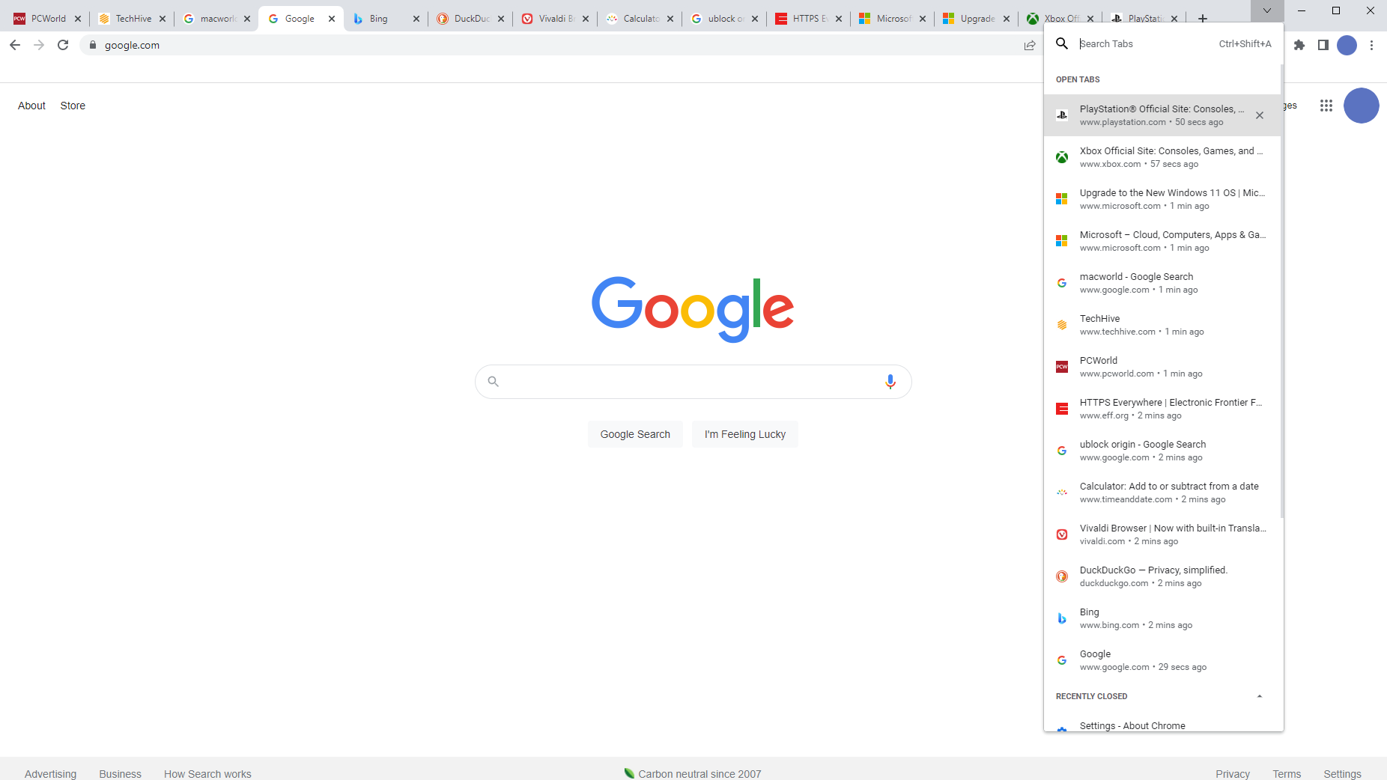This screenshot has width=1387, height=780.
Task: Close the DuckDuckGo tab
Action: (501, 19)
